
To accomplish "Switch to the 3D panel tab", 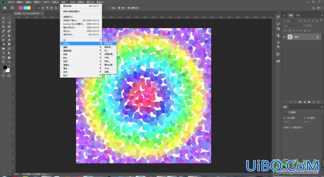I will [x=284, y=15].
